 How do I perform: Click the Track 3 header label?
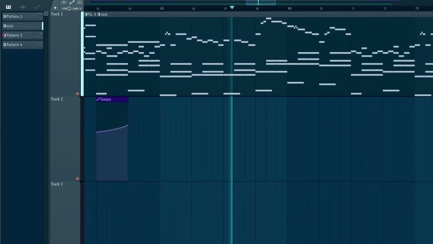(57, 184)
